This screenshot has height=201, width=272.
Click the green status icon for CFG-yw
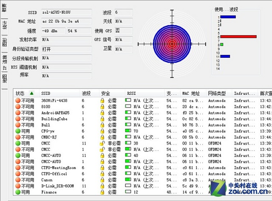pyautogui.click(x=18, y=131)
